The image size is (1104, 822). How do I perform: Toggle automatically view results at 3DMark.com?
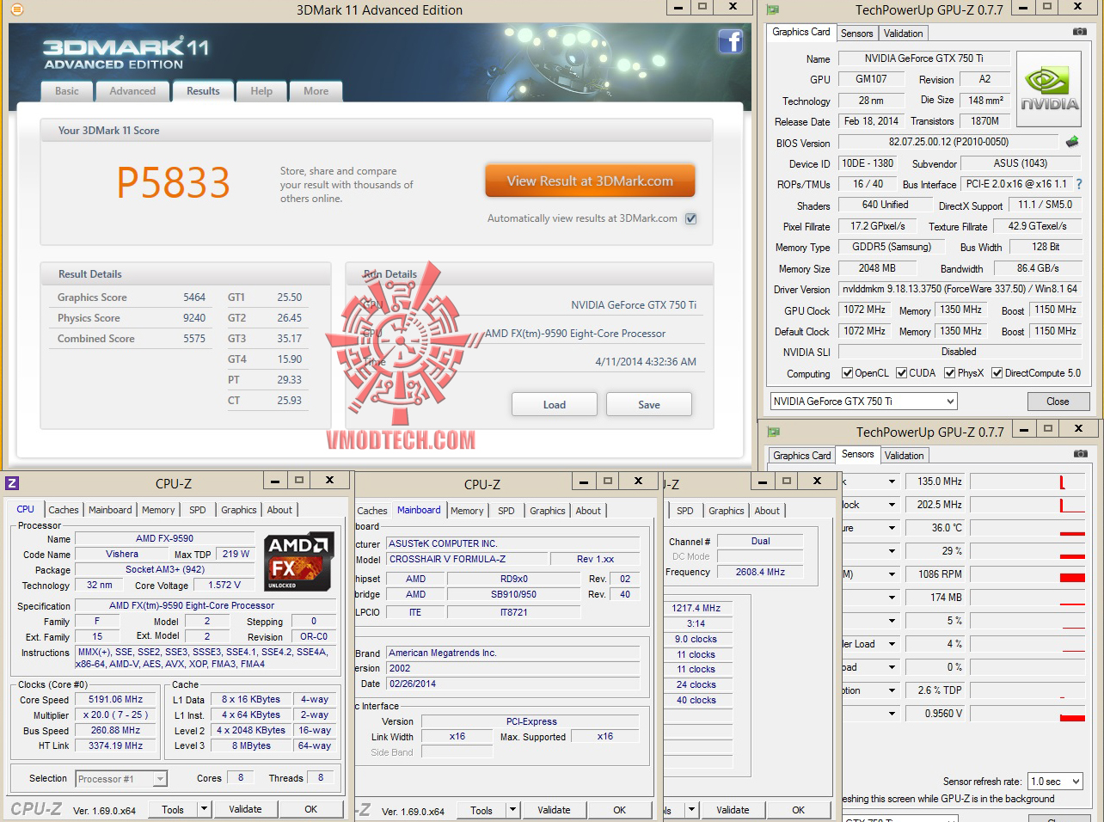point(690,218)
